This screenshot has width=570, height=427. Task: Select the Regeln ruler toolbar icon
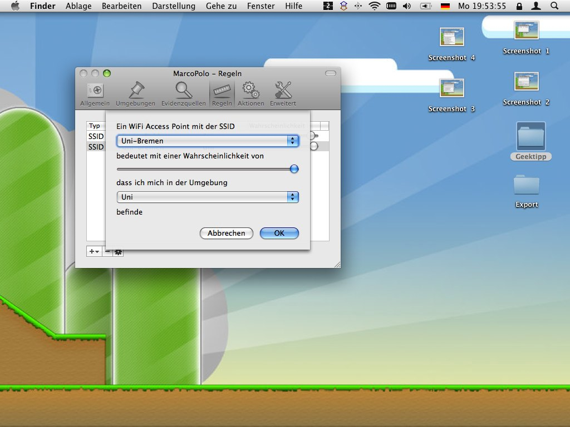coord(222,95)
